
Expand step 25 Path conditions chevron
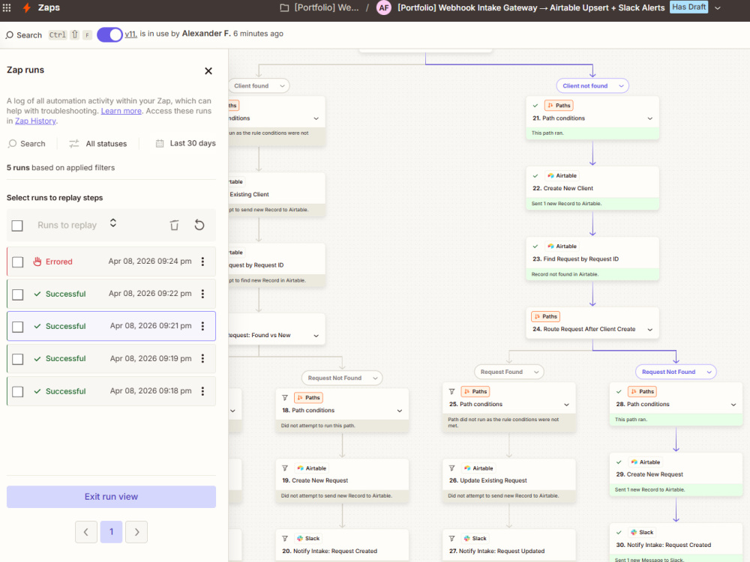click(566, 405)
